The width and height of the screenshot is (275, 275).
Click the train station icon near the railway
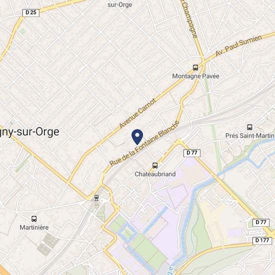pyautogui.click(x=96, y=198)
